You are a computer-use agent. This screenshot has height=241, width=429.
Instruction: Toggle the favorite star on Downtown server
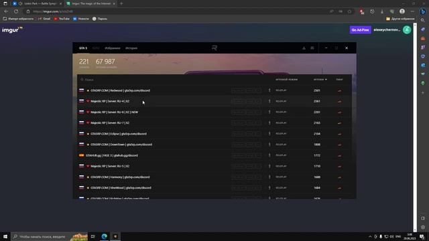click(x=88, y=145)
